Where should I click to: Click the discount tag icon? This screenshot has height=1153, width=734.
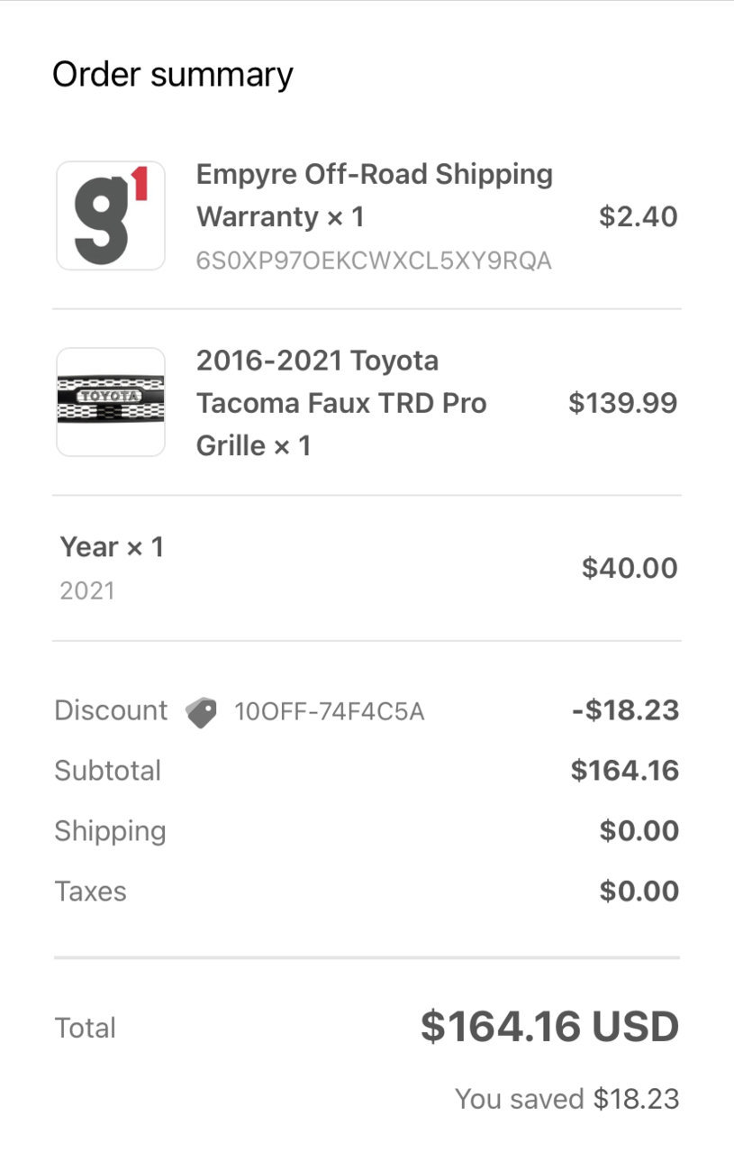(201, 712)
